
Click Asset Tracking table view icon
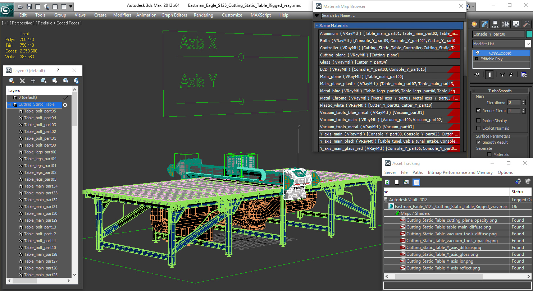(x=416, y=182)
